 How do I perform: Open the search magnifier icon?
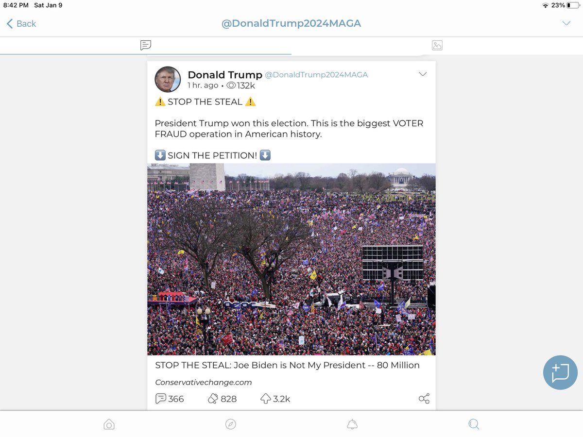[474, 424]
